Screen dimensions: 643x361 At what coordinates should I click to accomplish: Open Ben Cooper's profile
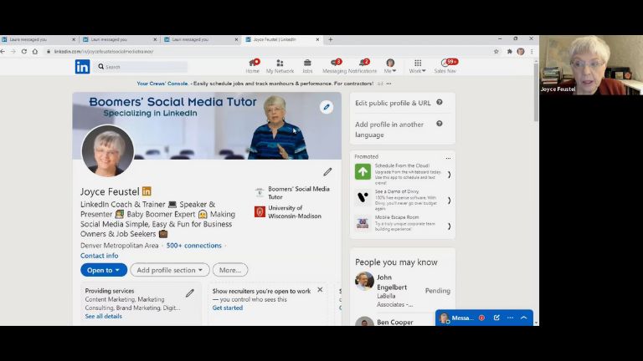click(395, 322)
